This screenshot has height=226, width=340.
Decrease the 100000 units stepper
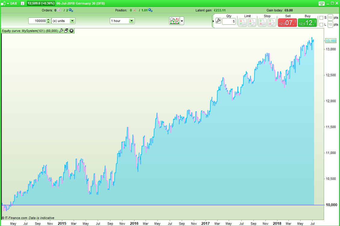pyautogui.click(x=48, y=22)
